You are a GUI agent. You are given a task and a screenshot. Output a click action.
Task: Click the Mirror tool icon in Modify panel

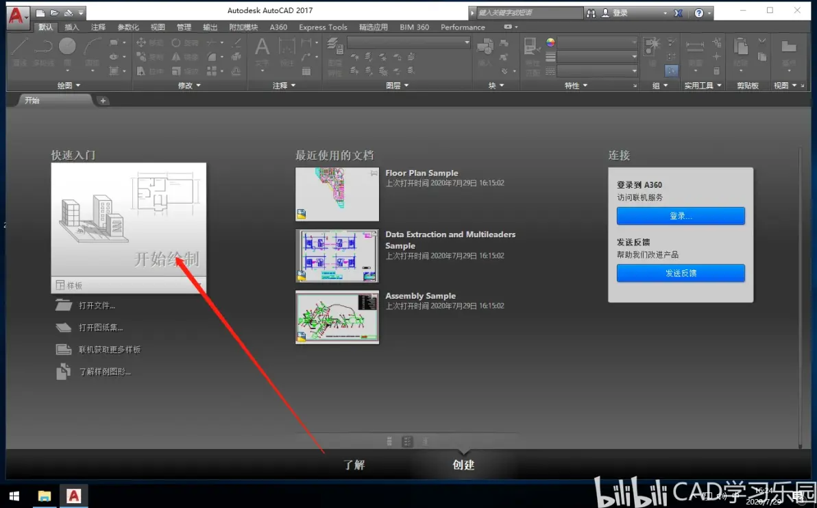point(176,56)
